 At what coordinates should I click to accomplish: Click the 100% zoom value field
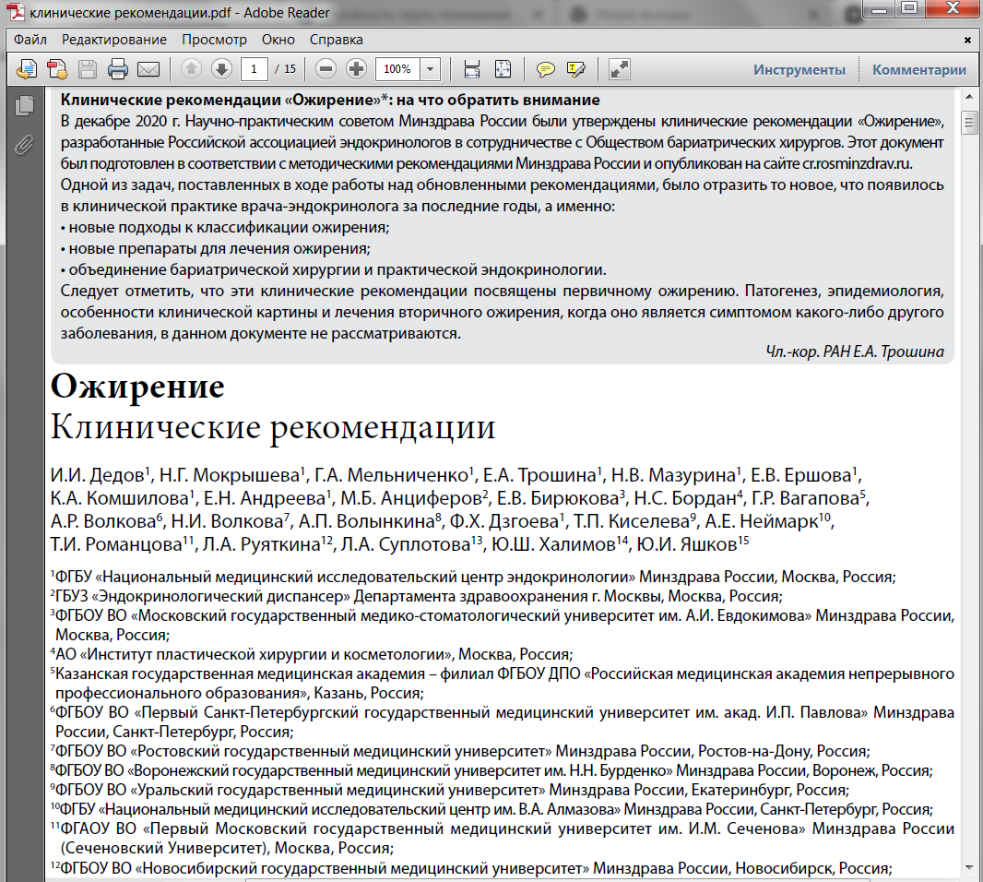click(397, 69)
